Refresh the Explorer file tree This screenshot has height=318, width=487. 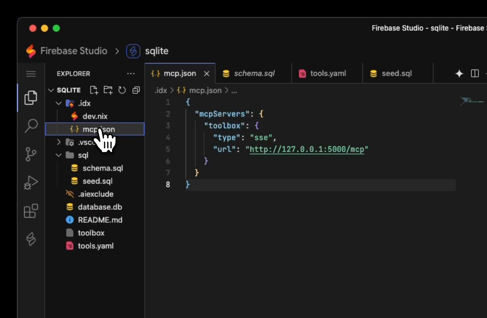(122, 90)
